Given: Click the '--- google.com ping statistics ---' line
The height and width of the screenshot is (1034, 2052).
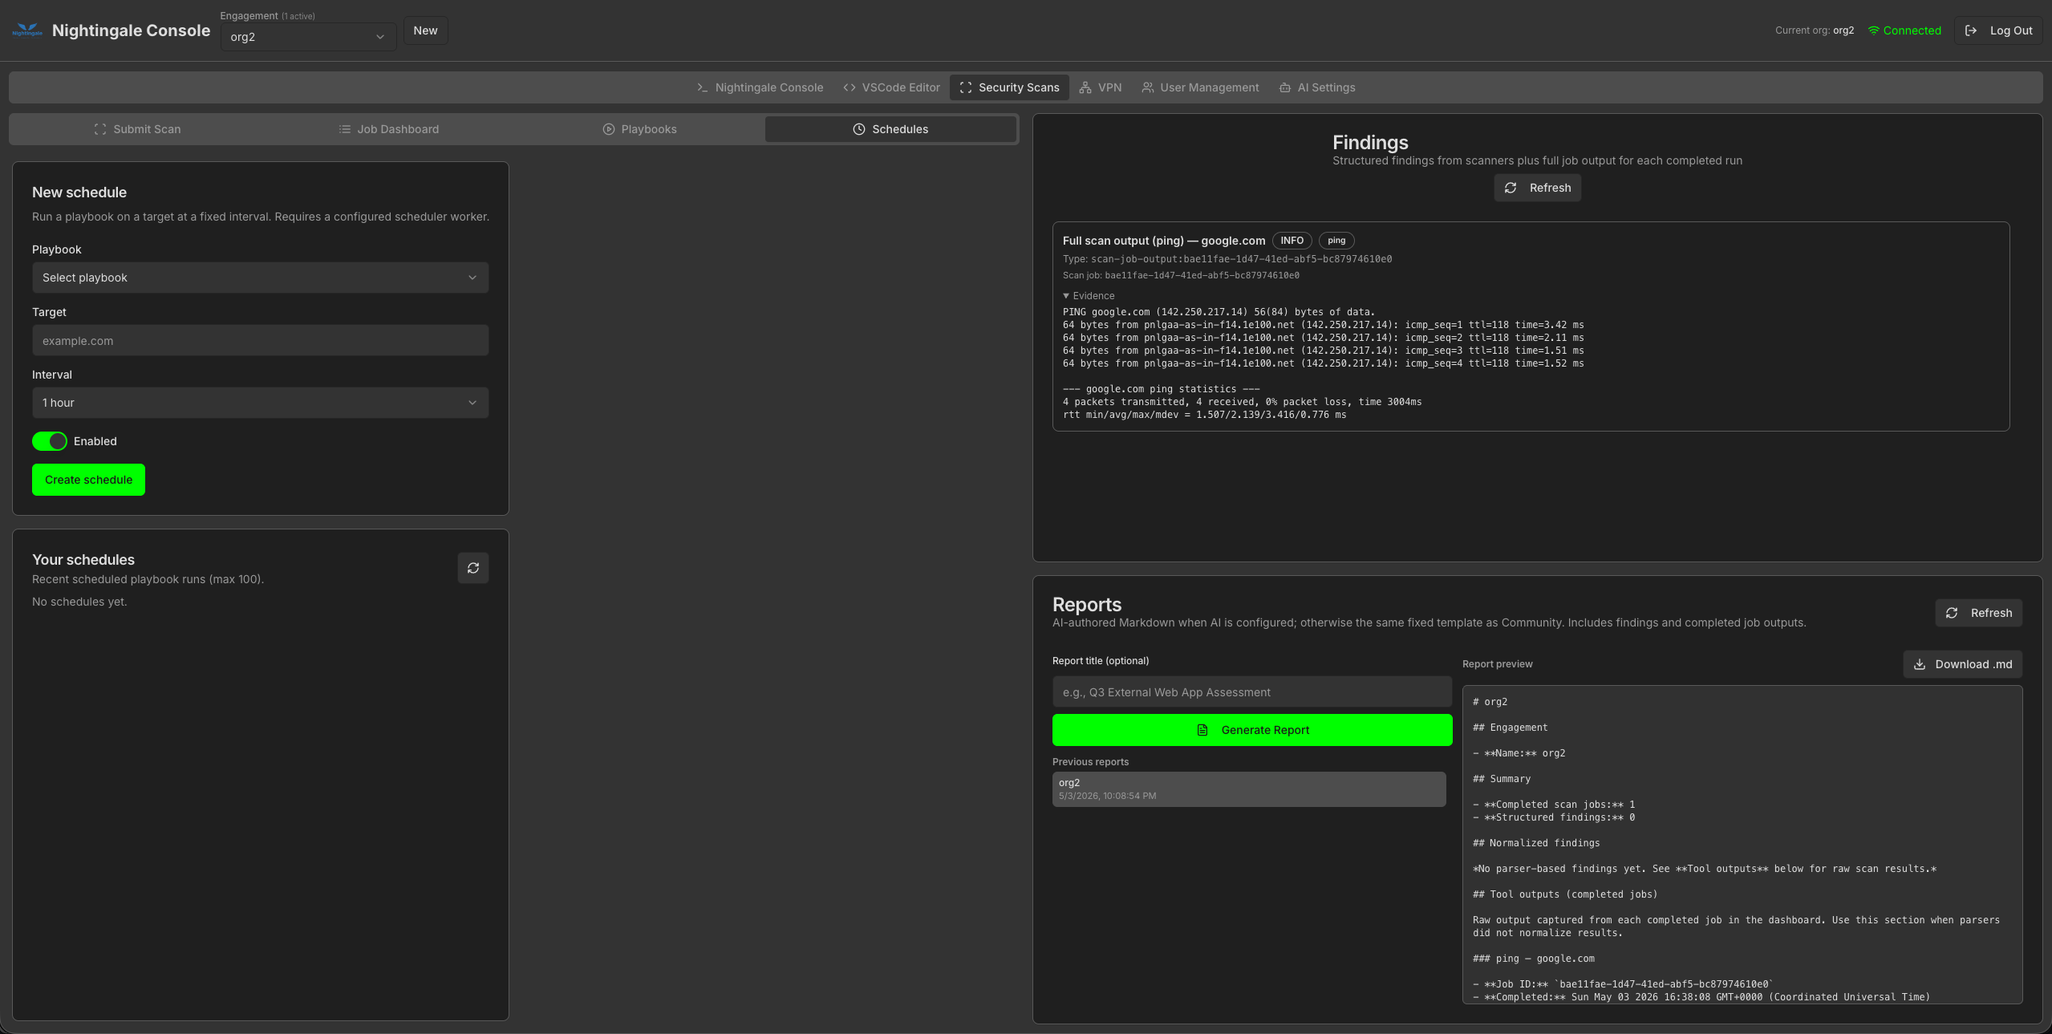Looking at the screenshot, I should click(1162, 389).
